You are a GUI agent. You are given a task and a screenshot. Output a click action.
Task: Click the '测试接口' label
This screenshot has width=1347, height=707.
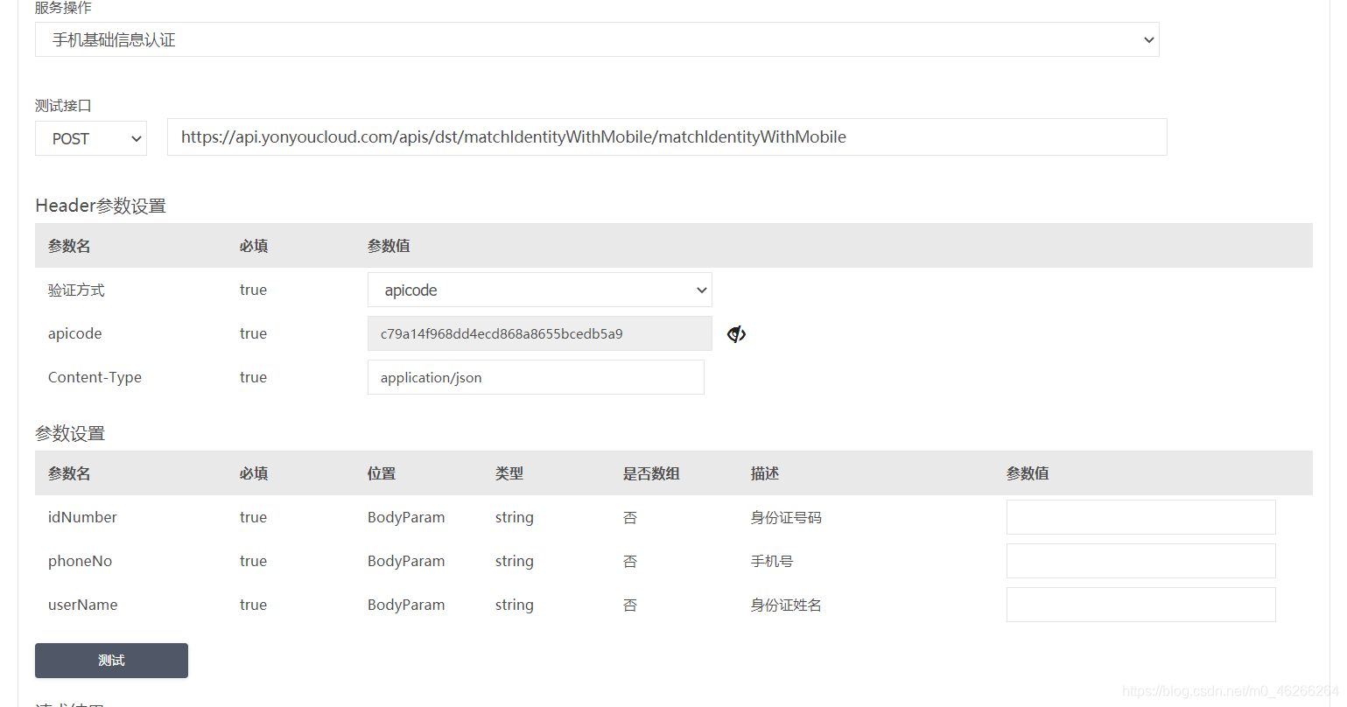point(63,106)
